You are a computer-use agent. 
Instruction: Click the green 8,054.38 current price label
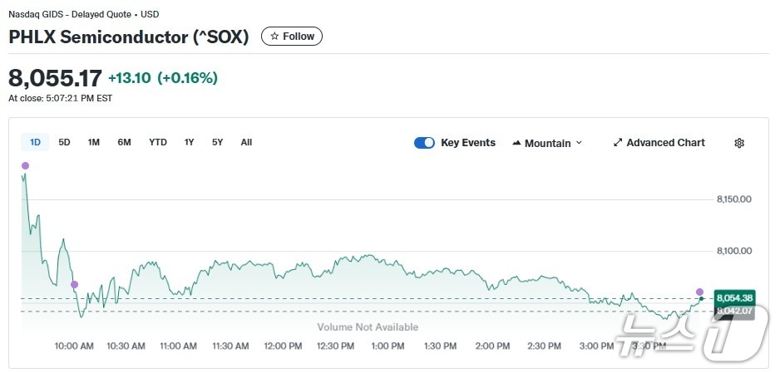click(x=734, y=297)
